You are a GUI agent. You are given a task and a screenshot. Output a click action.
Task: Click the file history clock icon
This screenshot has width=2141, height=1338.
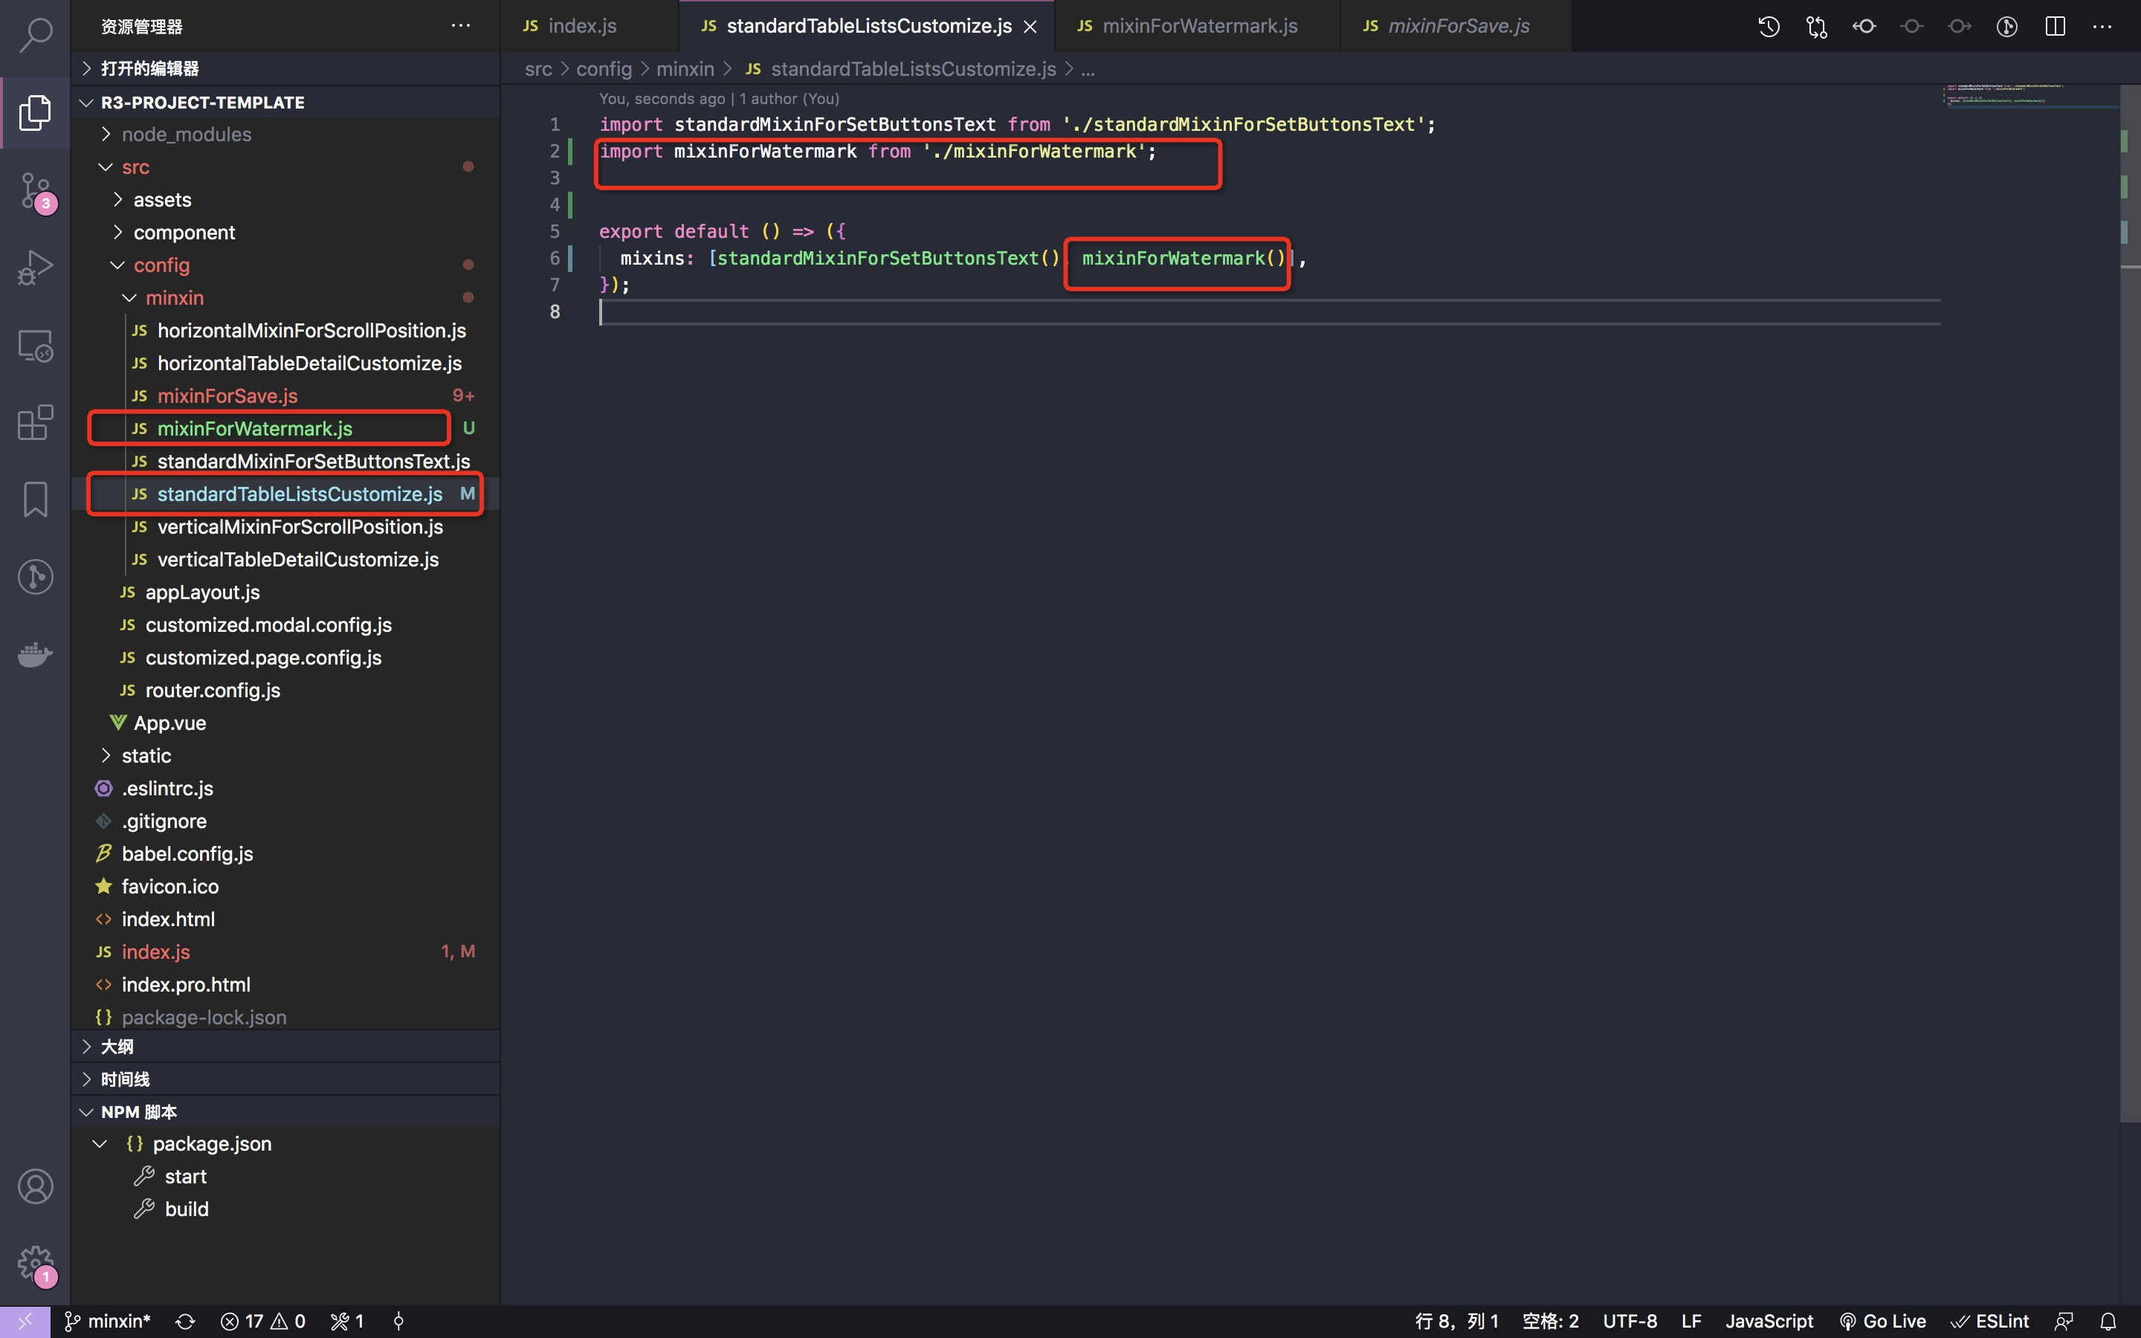click(x=1769, y=27)
